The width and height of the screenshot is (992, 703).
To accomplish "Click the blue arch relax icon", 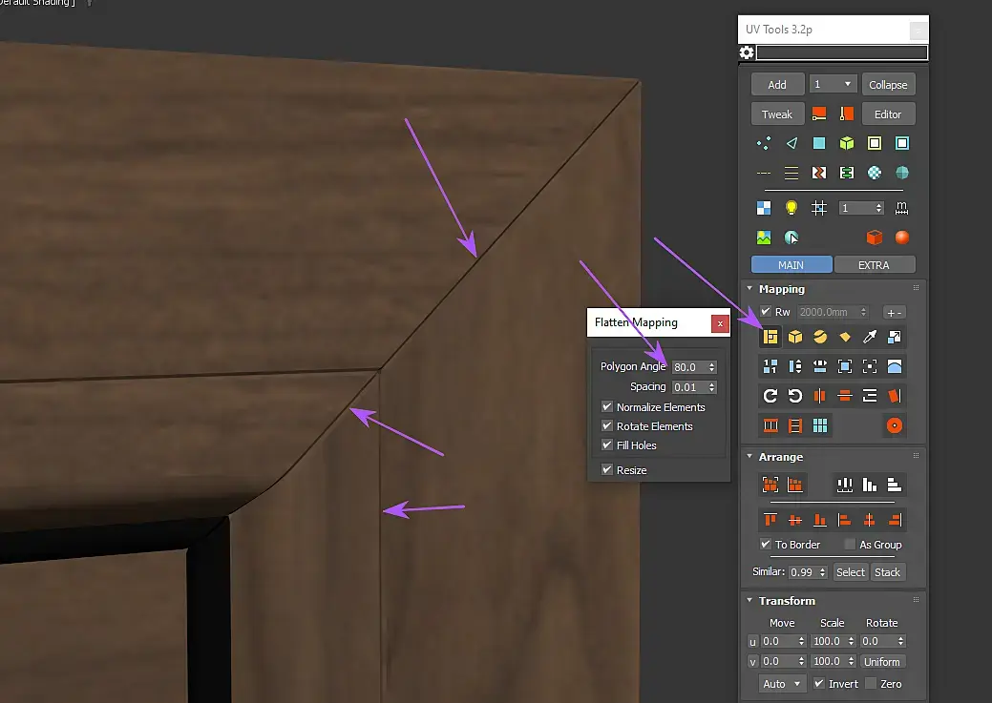I will tap(895, 366).
